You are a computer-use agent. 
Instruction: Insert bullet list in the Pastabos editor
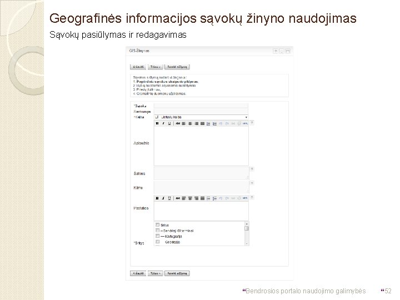pyautogui.click(x=208, y=198)
